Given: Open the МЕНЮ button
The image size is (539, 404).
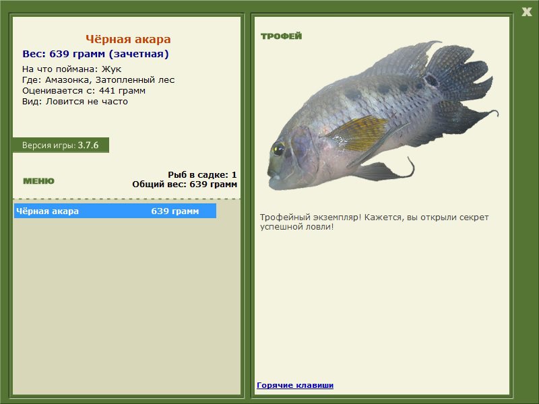Looking at the screenshot, I should tap(38, 181).
